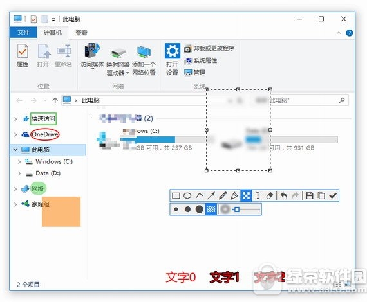Viewport: 367px width, 302px height.
Task: Collapse the 此电脑 tree node
Action: [15, 150]
